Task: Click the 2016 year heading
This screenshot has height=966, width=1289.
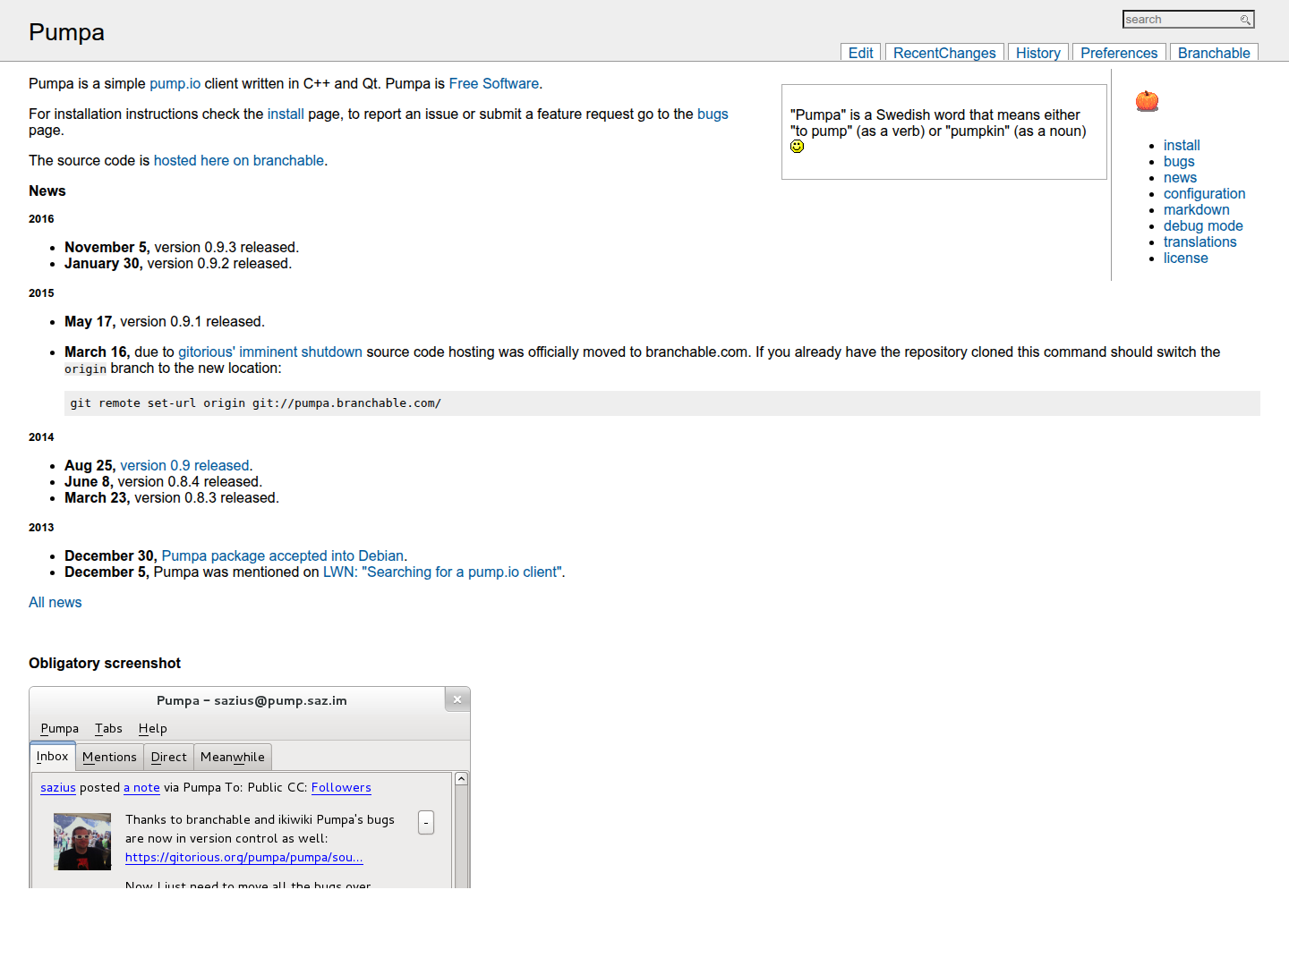Action: [41, 219]
